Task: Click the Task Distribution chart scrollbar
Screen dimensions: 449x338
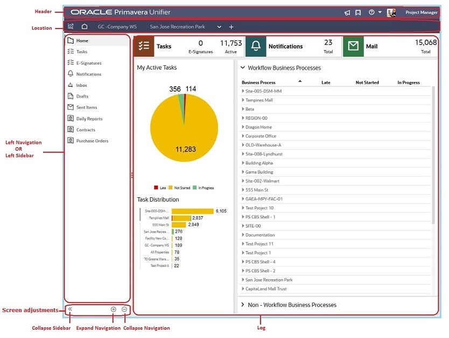Action: click(x=140, y=215)
